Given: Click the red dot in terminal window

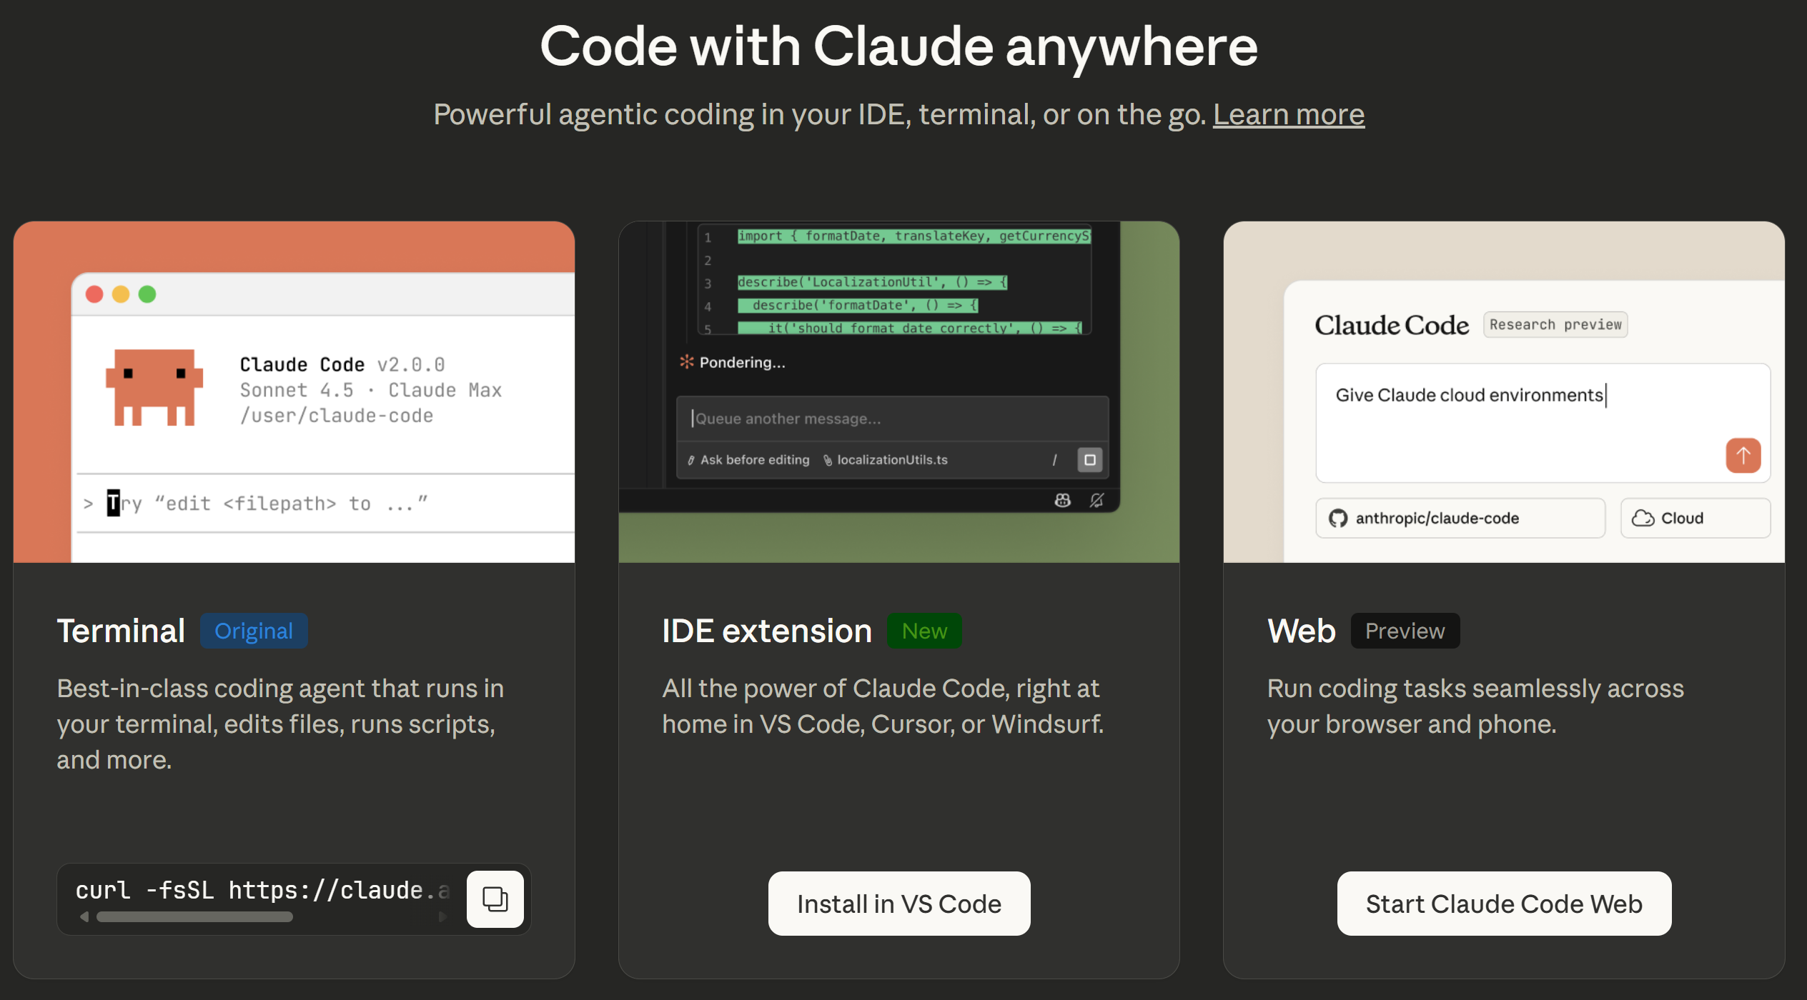Looking at the screenshot, I should click(94, 294).
